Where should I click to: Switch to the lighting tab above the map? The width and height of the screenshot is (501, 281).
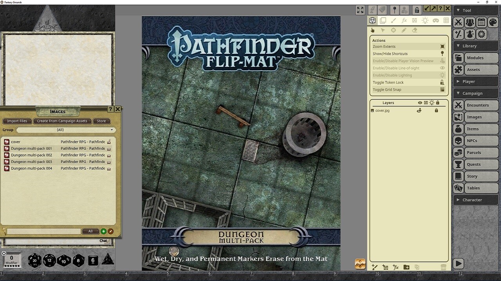point(425,21)
